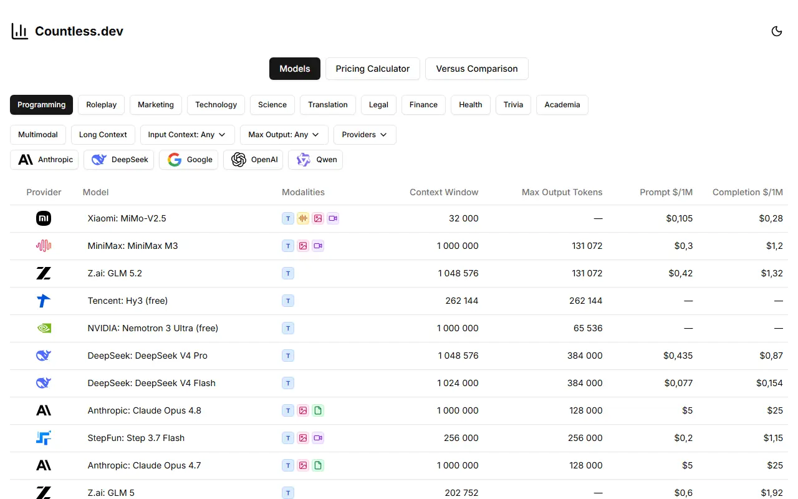Show the Finance category

tap(424, 105)
